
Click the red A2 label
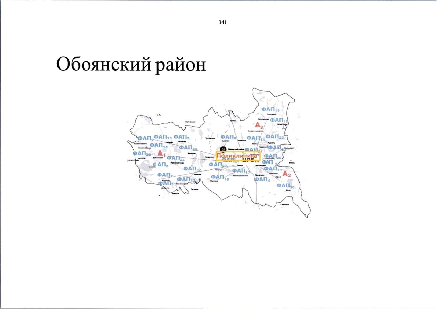click(x=286, y=174)
